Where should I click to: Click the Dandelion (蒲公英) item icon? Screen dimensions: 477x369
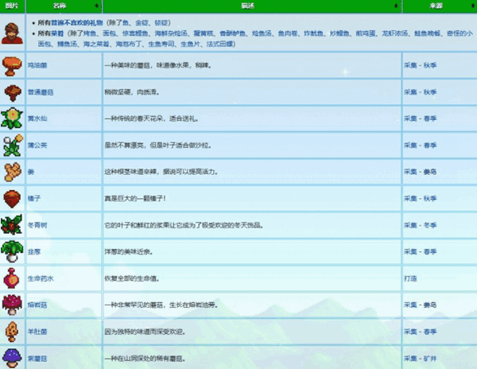(12, 146)
